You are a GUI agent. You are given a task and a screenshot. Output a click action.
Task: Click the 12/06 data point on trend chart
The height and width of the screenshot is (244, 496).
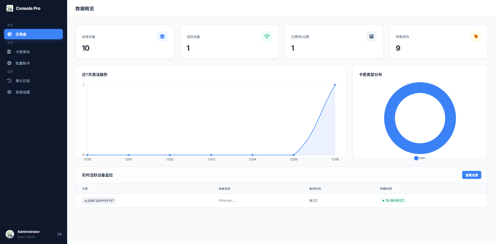click(335, 85)
